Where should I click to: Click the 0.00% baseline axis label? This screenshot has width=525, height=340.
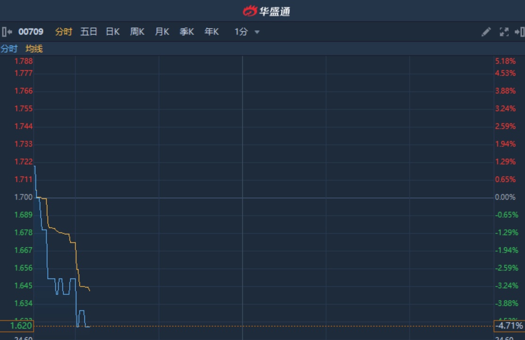point(505,197)
